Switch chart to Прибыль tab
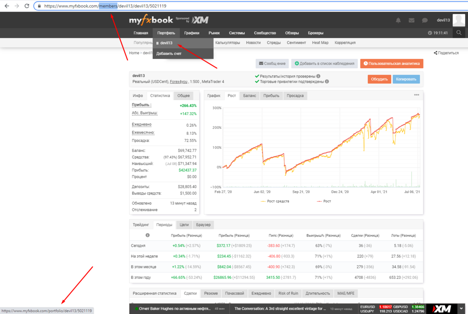468x314 pixels. 271,95
